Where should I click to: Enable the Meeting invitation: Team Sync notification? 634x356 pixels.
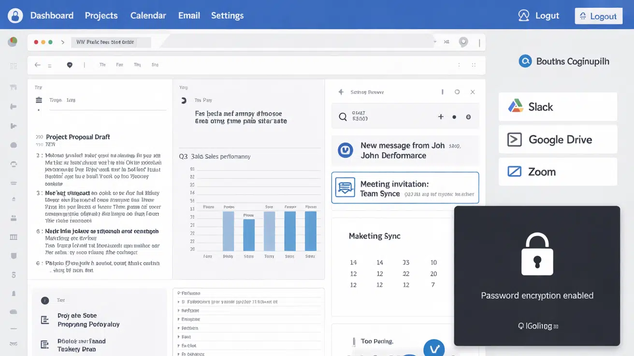coord(405,187)
